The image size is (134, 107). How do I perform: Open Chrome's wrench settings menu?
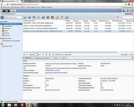pos(132,4)
